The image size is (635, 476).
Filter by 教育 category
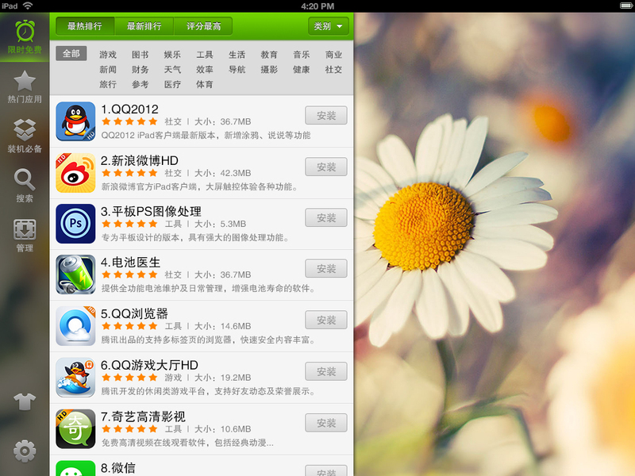point(269,55)
